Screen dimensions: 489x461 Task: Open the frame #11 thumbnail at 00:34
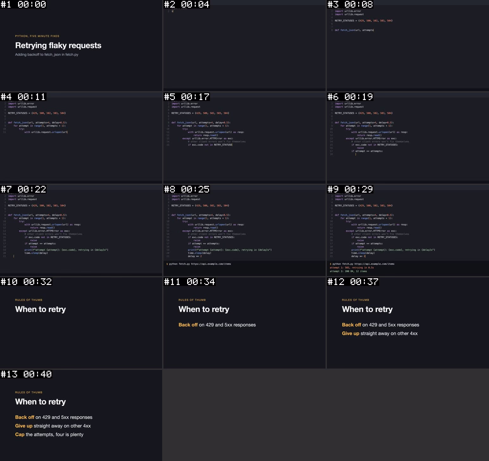(x=244, y=323)
